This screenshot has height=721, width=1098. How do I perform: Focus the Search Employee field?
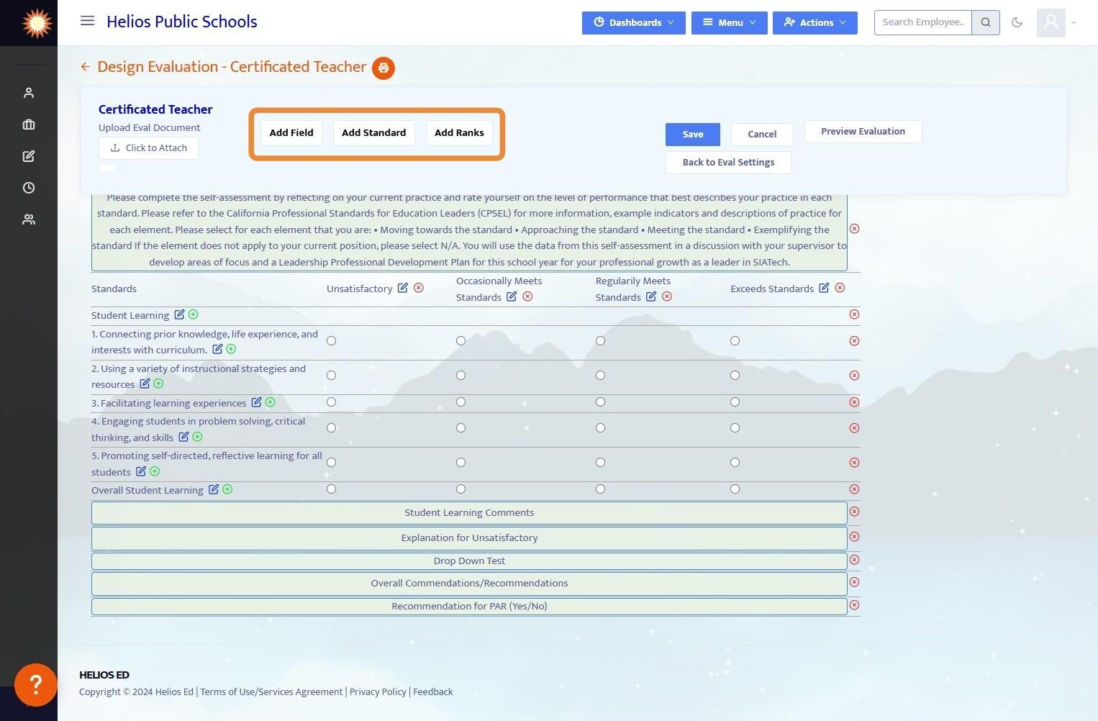click(x=923, y=22)
